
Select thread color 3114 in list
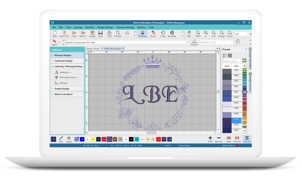[232, 120]
